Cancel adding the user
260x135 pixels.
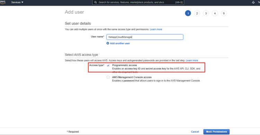195,132
